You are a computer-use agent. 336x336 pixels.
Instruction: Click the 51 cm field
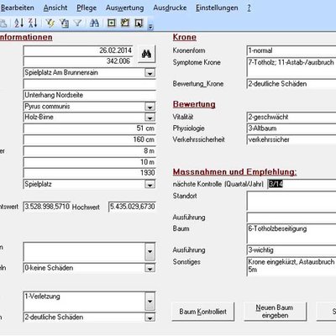coord(90,129)
